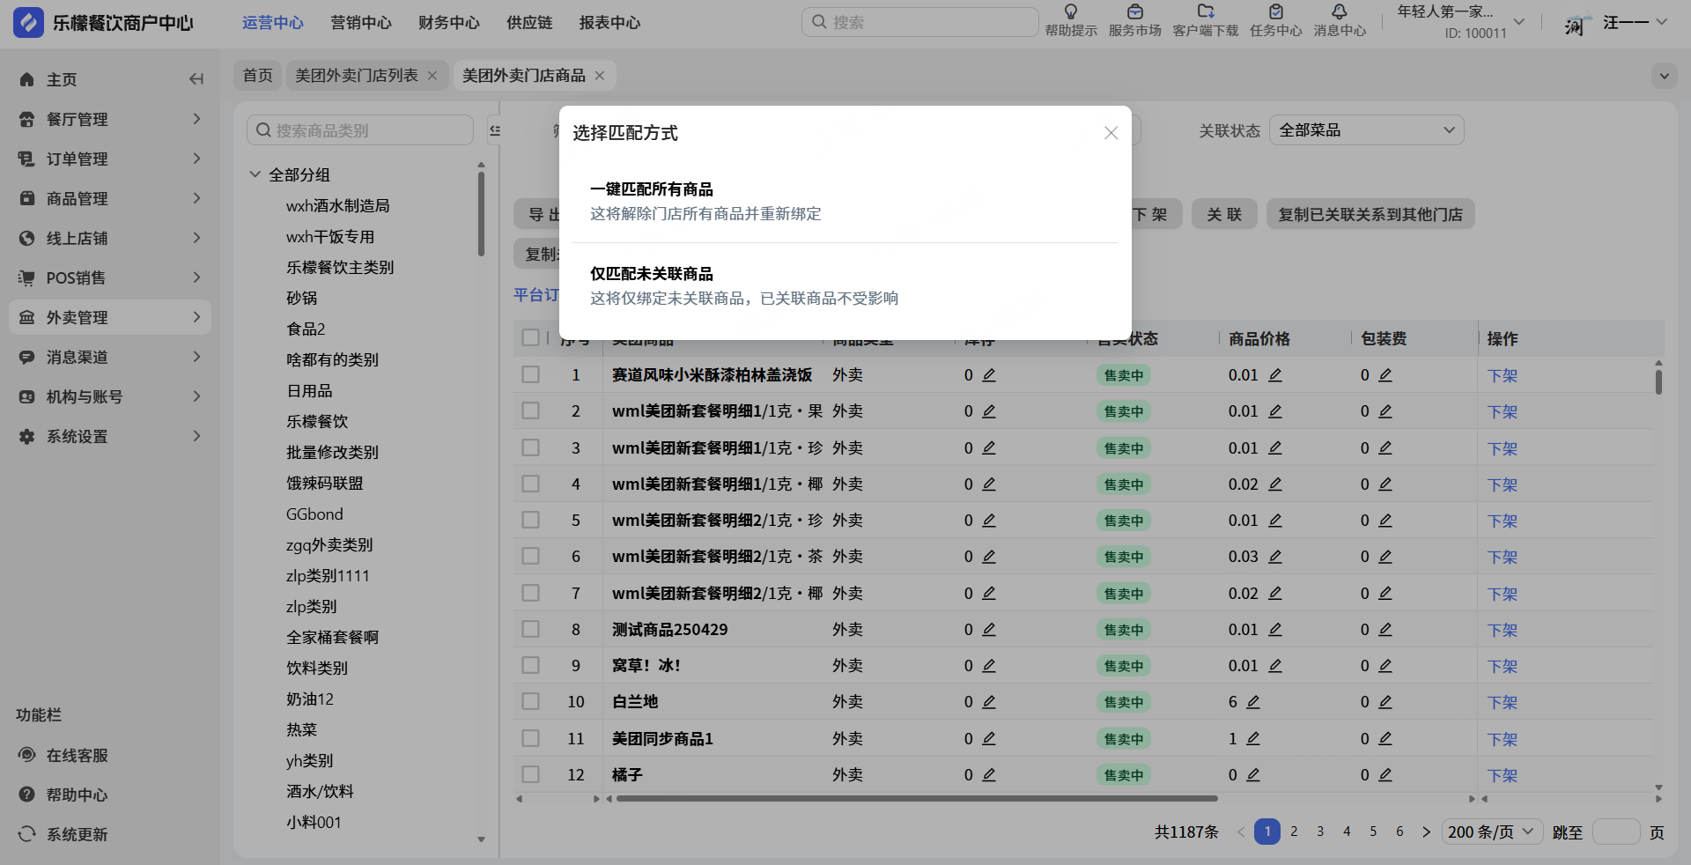This screenshot has height=865, width=1691.
Task: Open 任务中心 clipboard icon
Action: click(x=1275, y=12)
